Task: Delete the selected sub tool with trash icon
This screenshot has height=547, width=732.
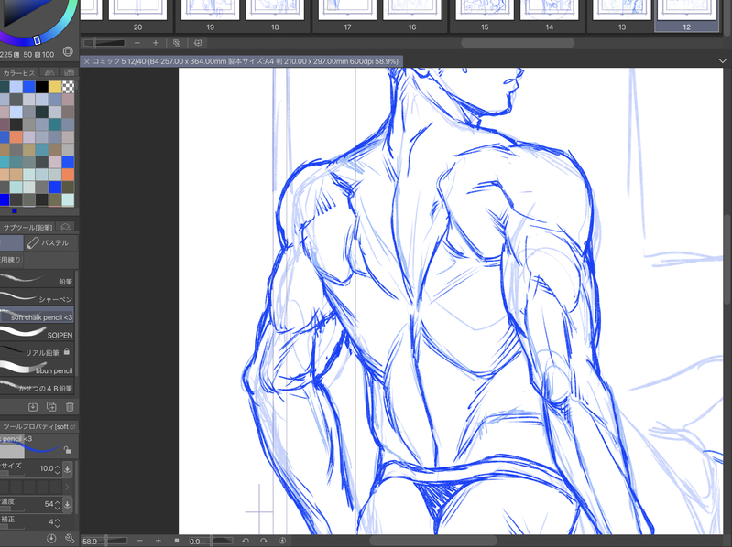Action: (x=70, y=407)
